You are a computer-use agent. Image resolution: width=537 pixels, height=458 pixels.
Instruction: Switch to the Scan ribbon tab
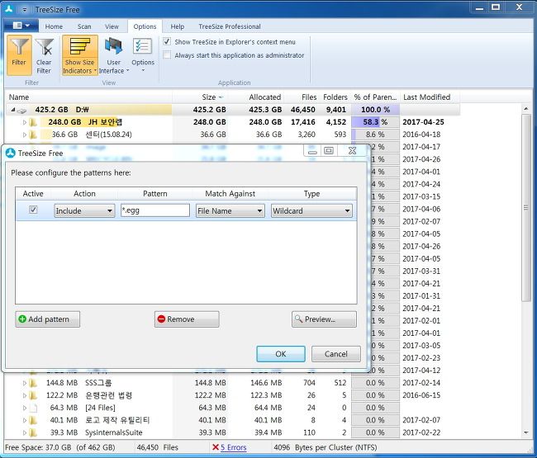click(x=84, y=26)
